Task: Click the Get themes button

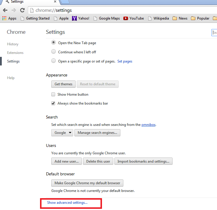Action: pos(63,84)
